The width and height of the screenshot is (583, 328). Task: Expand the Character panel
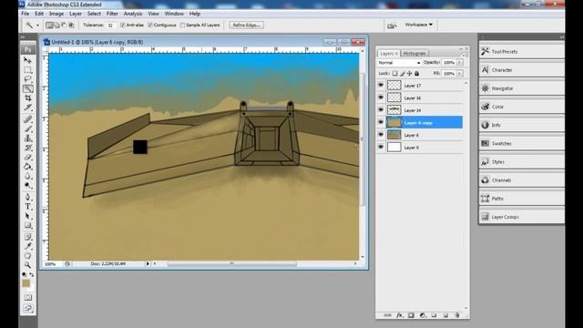pos(521,70)
